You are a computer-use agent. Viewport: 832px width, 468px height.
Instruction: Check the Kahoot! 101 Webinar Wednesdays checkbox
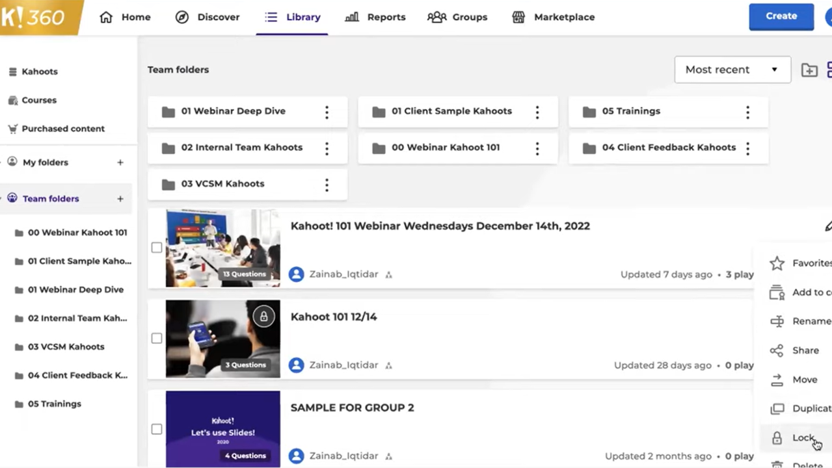(x=157, y=248)
